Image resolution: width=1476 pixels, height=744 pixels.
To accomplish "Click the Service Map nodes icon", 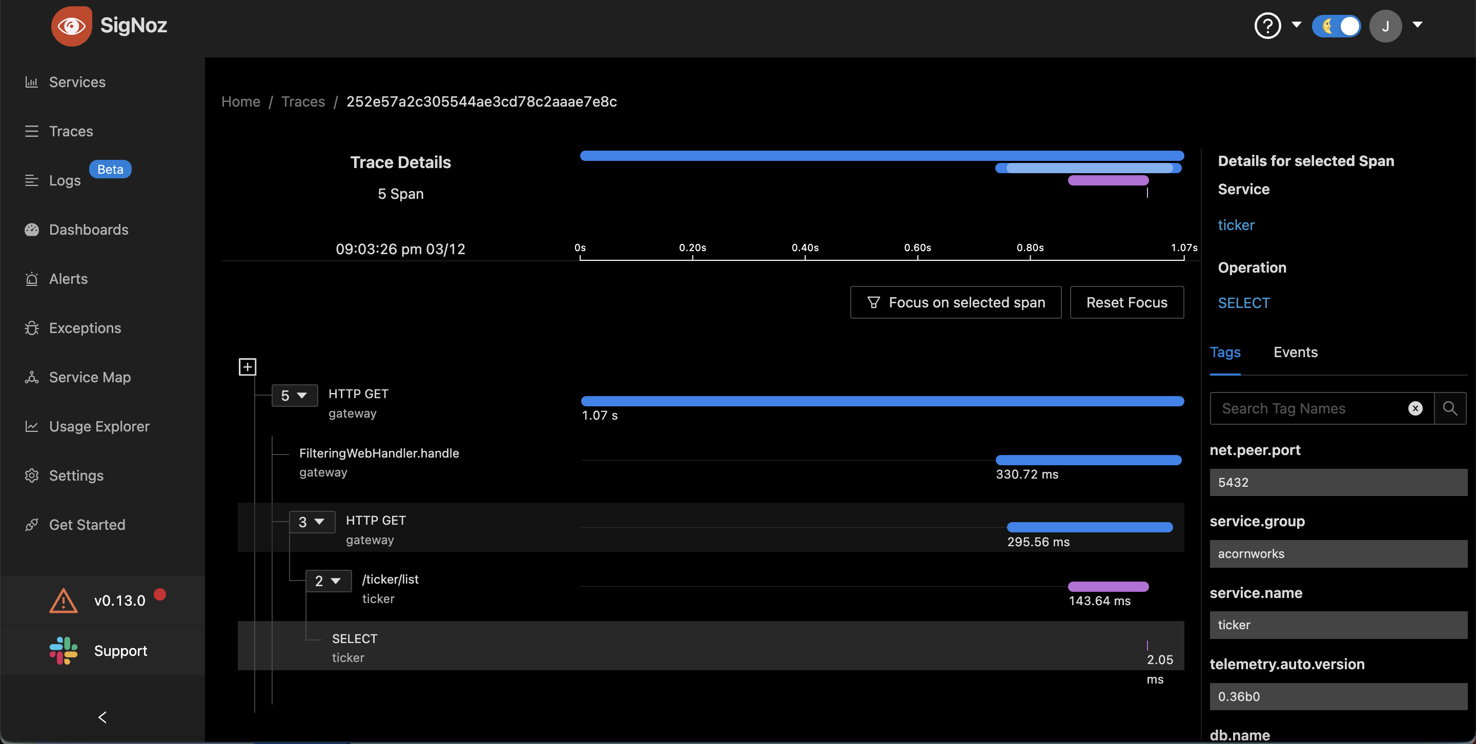I will pyautogui.click(x=31, y=378).
